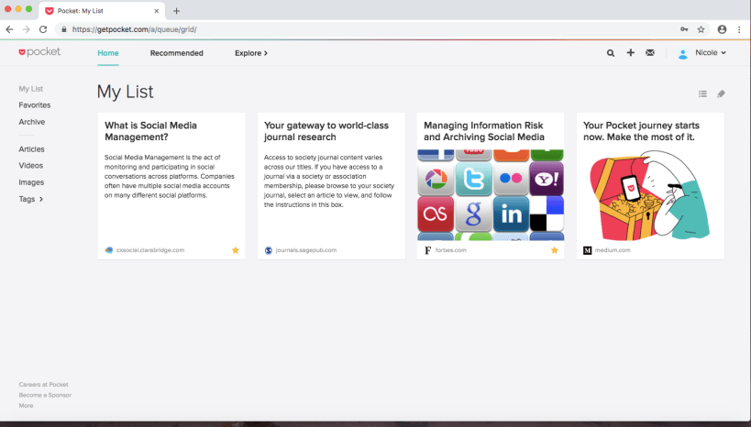This screenshot has height=427, width=751.
Task: Open the Managing Information Risk article thumbnail
Action: 491,194
